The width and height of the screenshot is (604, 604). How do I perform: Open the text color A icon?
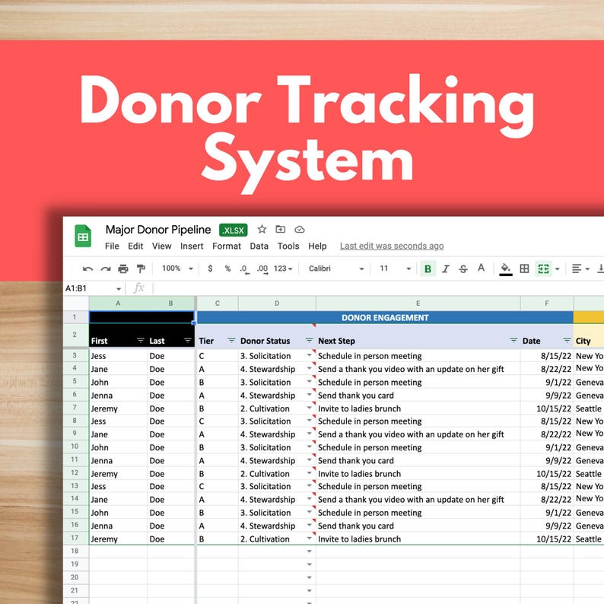pyautogui.click(x=481, y=268)
